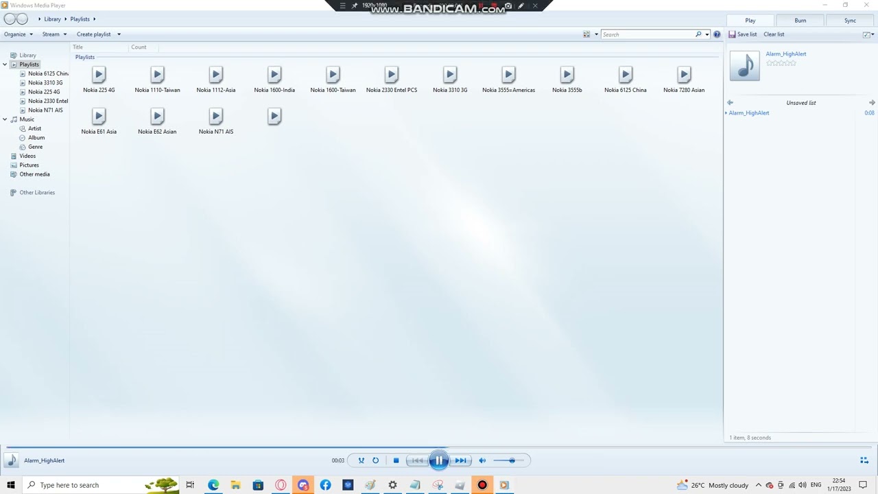Click into the Search box

(648, 34)
